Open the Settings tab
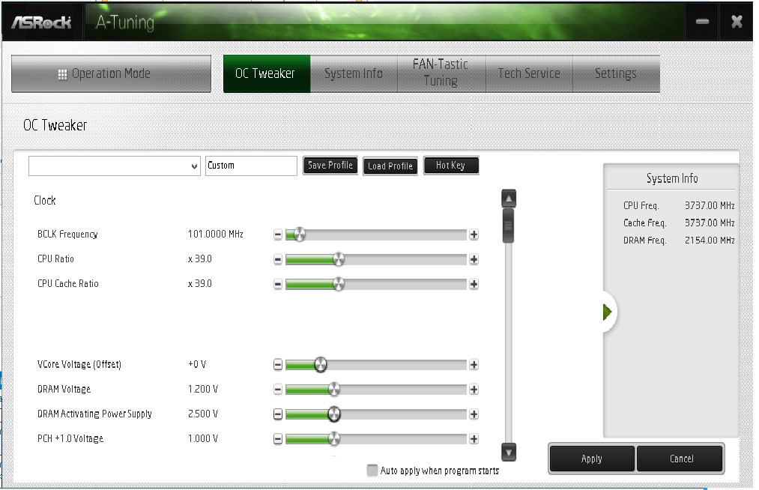This screenshot has width=759, height=490. pos(616,73)
